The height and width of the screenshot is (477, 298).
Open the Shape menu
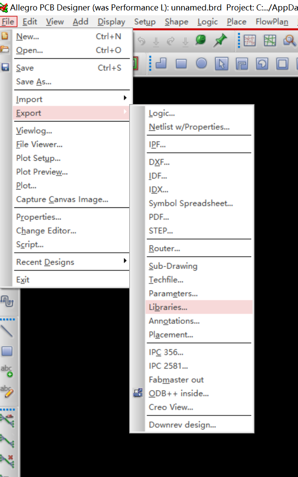[x=177, y=22]
